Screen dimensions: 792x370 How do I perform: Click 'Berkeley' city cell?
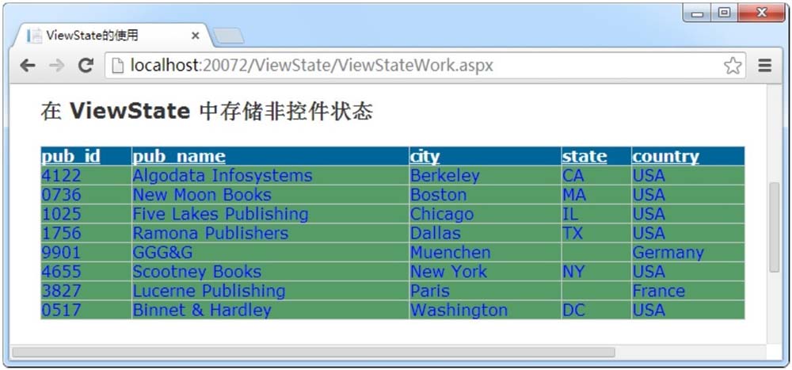pyautogui.click(x=485, y=175)
